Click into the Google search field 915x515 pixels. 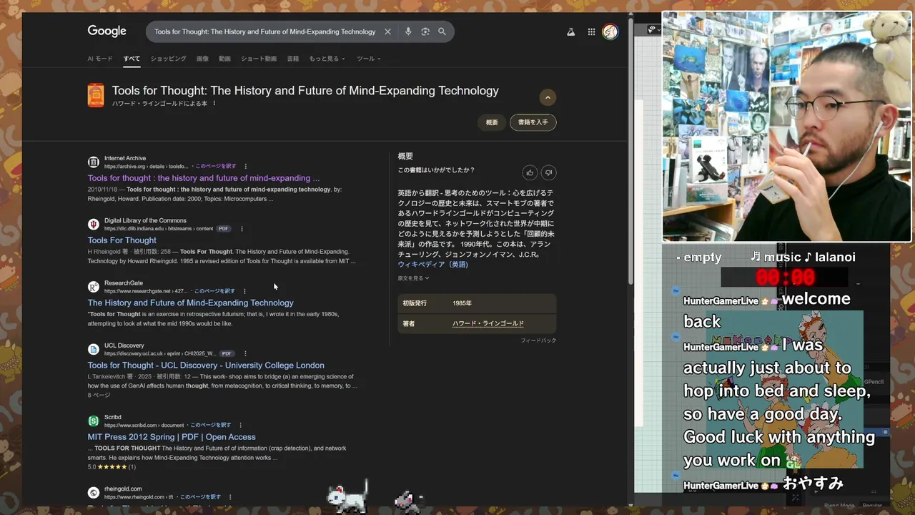pyautogui.click(x=264, y=31)
